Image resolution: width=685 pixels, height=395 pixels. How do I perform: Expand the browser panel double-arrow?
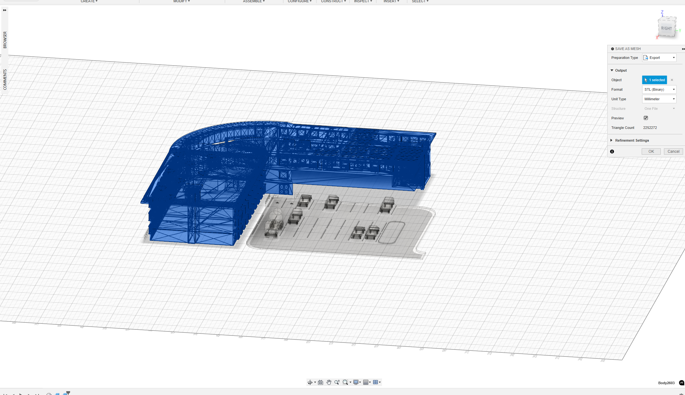(x=4, y=10)
